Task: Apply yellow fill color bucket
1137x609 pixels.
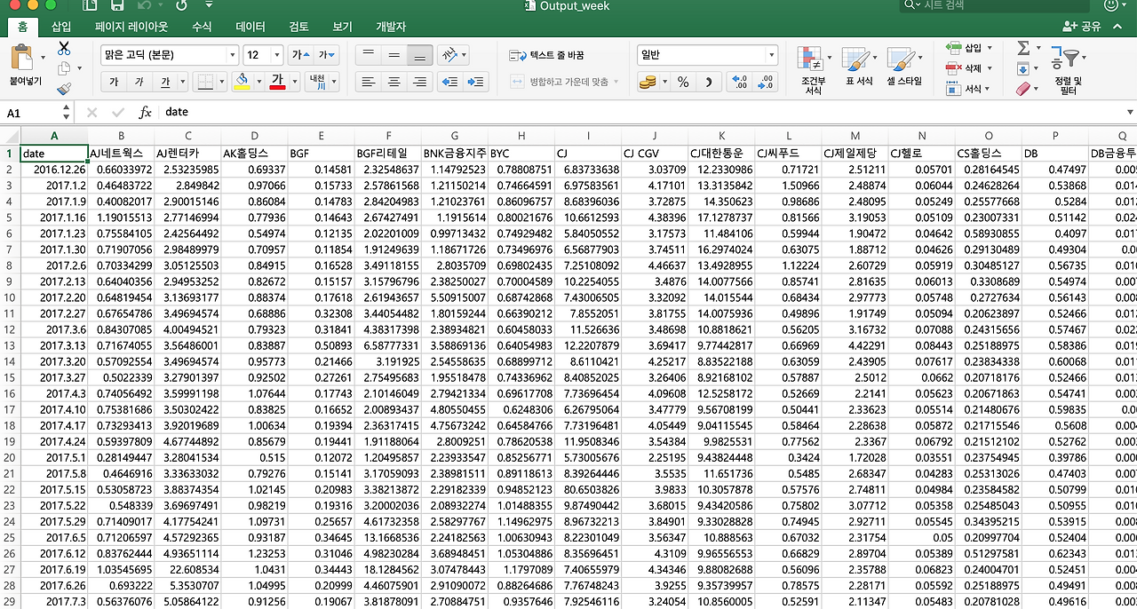Action: point(242,82)
